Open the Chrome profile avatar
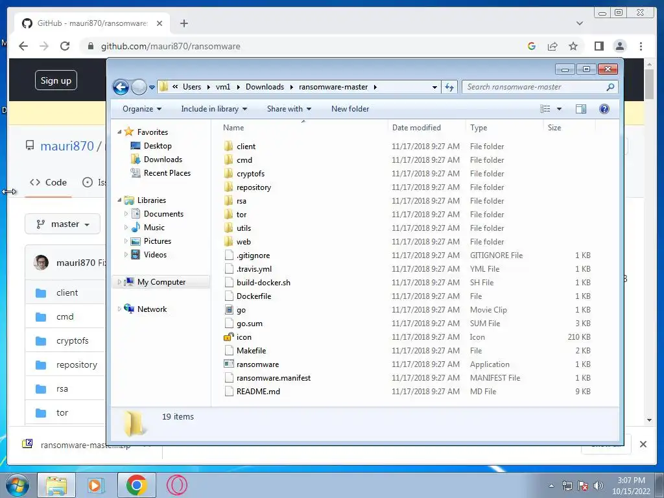Image resolution: width=664 pixels, height=498 pixels. coord(619,46)
